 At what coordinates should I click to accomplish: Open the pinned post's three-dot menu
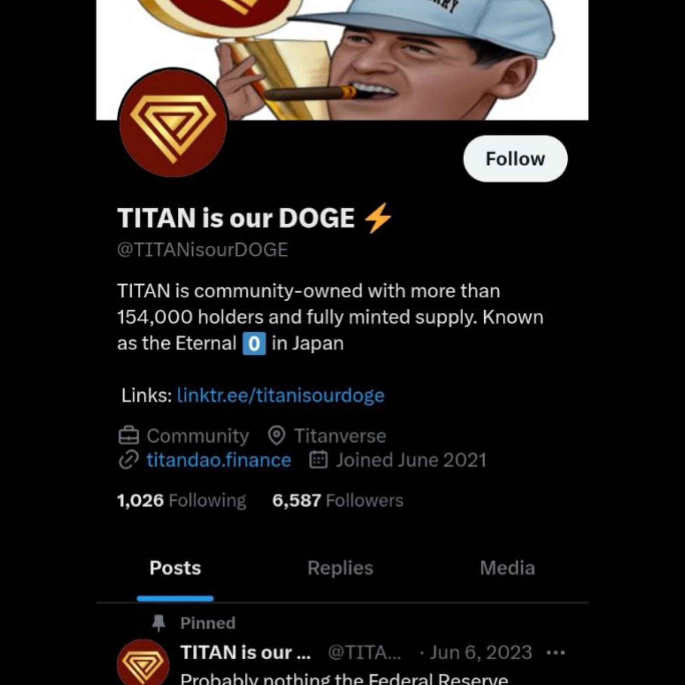tap(556, 653)
